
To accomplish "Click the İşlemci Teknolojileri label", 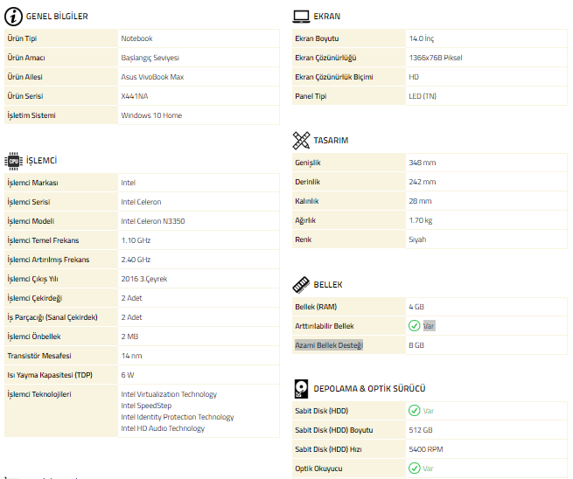I will (x=39, y=394).
